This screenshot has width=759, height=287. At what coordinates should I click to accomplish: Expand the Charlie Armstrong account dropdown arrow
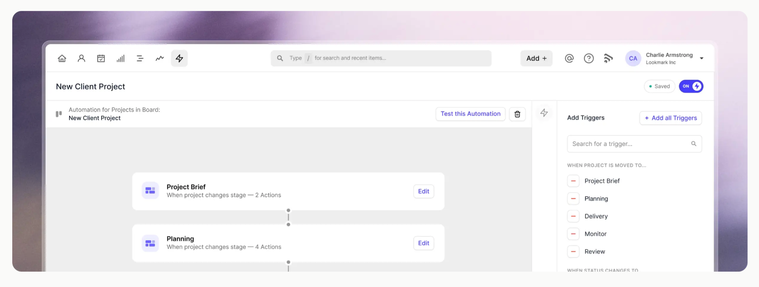(x=702, y=58)
